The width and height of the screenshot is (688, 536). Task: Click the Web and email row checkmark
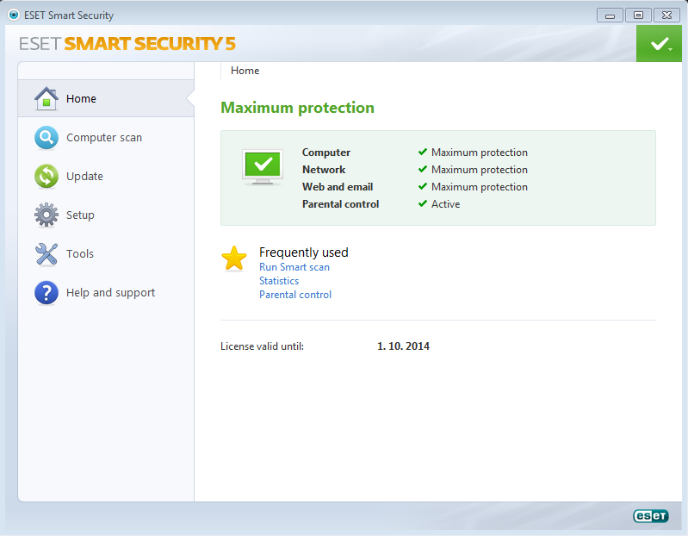(x=423, y=186)
